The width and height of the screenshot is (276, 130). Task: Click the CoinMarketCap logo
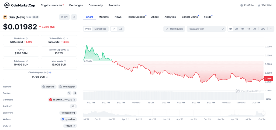pyautogui.click(x=19, y=5)
